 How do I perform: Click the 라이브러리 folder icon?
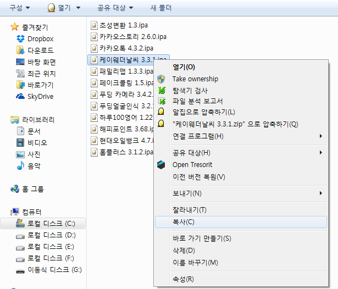(x=15, y=120)
